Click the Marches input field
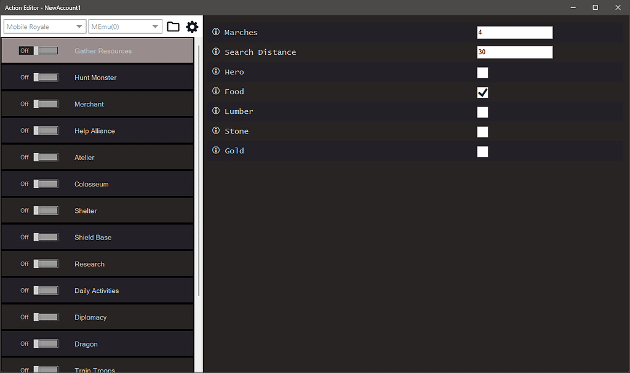 tap(514, 32)
